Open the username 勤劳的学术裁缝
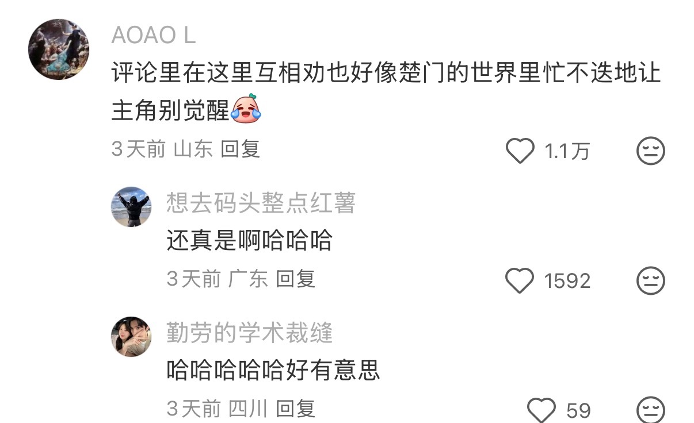This screenshot has height=423, width=694. [250, 333]
